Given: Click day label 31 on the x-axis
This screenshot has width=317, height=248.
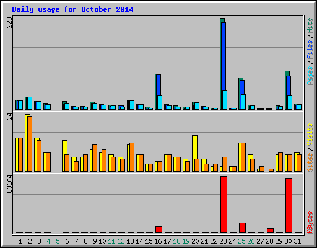Looking at the screenshot, I should (x=297, y=241).
